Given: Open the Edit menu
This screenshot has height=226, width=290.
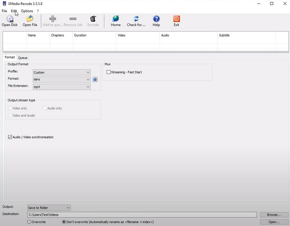Looking at the screenshot, I should click(x=14, y=11).
